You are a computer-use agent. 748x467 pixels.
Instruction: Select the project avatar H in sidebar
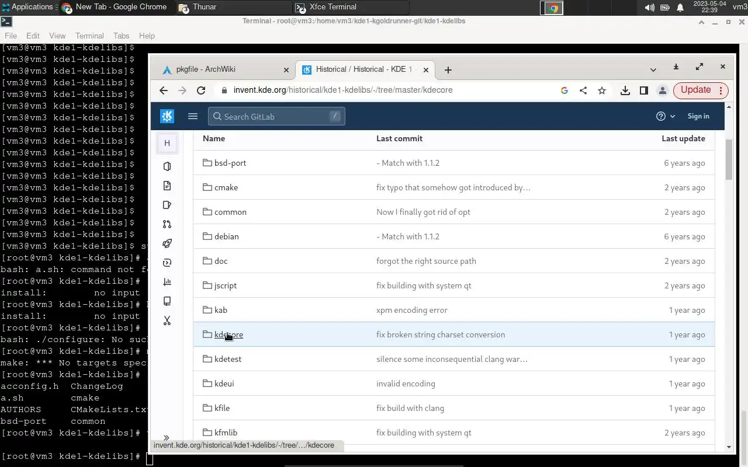pyautogui.click(x=167, y=143)
